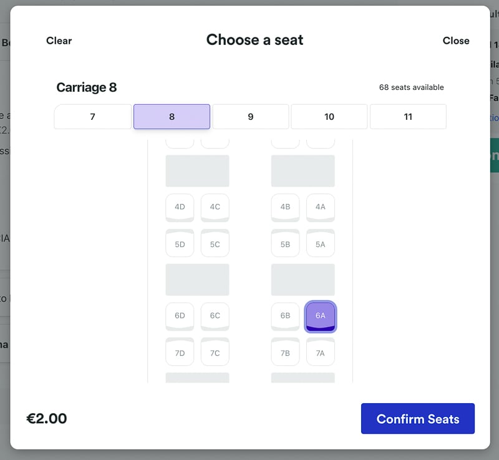Choose window seat 4A
The height and width of the screenshot is (460, 499).
point(321,207)
